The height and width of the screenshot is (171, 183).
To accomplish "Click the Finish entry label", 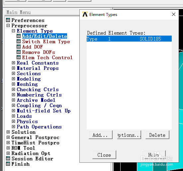I will [x=21, y=164].
